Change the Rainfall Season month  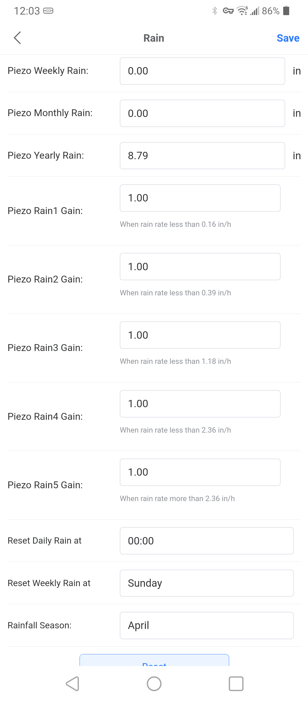click(x=206, y=625)
